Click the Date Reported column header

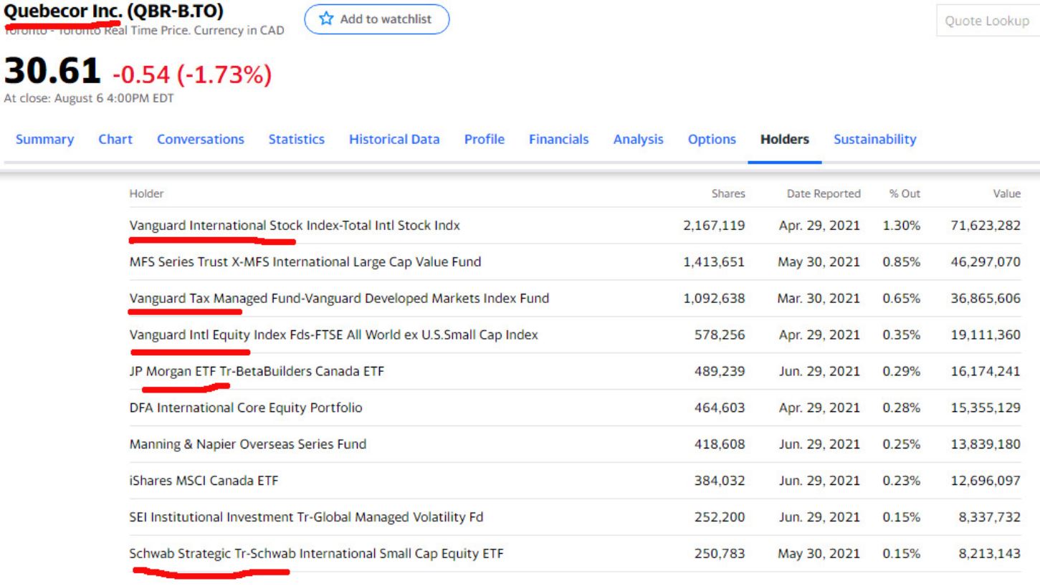(x=824, y=193)
